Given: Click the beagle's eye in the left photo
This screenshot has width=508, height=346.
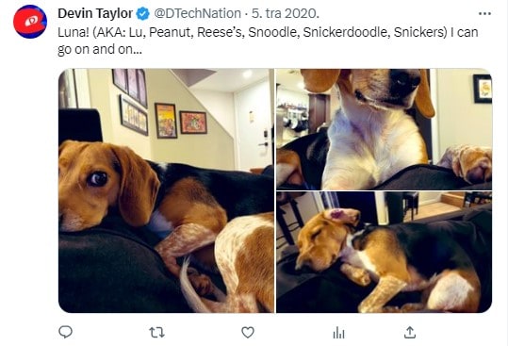Looking at the screenshot, I should point(98,178).
